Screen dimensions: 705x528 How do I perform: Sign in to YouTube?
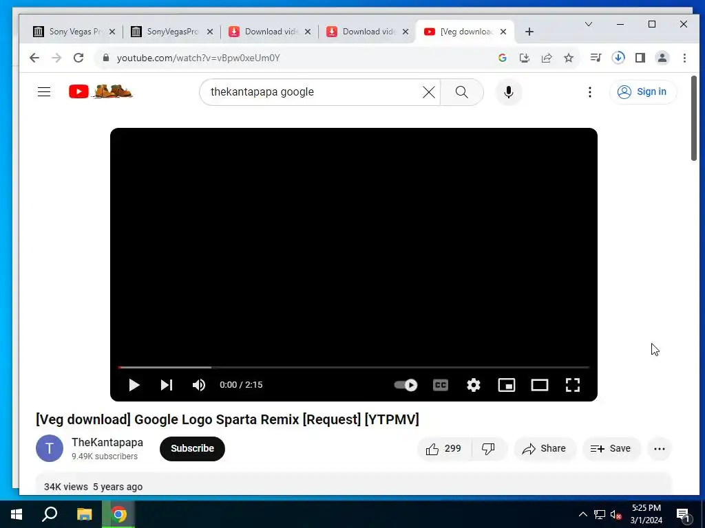tap(642, 91)
